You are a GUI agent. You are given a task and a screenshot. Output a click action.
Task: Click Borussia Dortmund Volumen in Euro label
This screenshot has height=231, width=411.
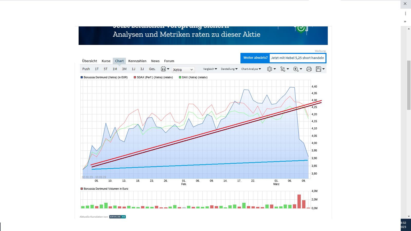click(106, 189)
